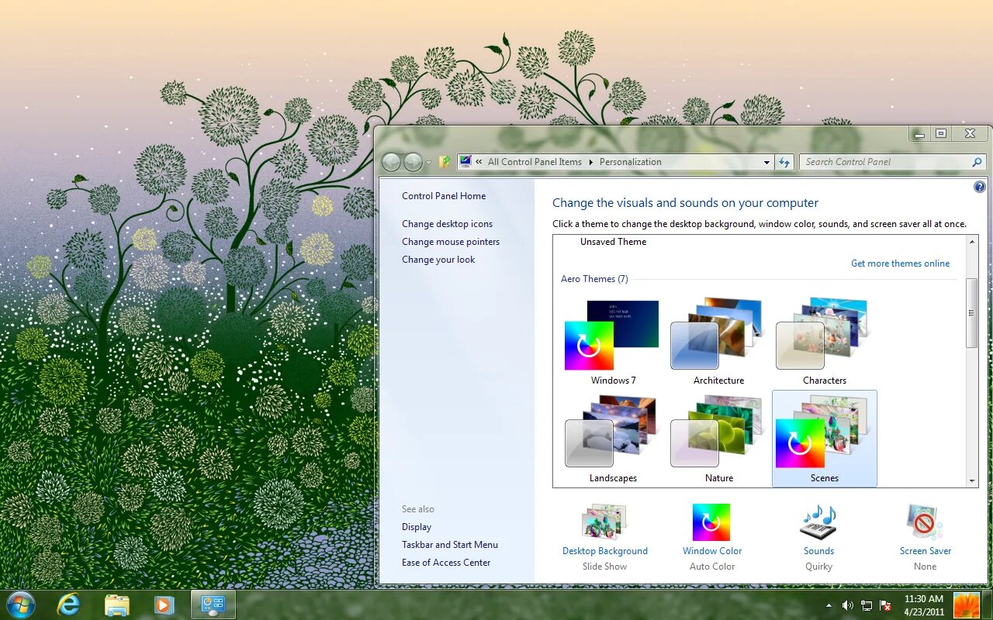Click the Desktop Background label link
The image size is (993, 620).
(605, 551)
